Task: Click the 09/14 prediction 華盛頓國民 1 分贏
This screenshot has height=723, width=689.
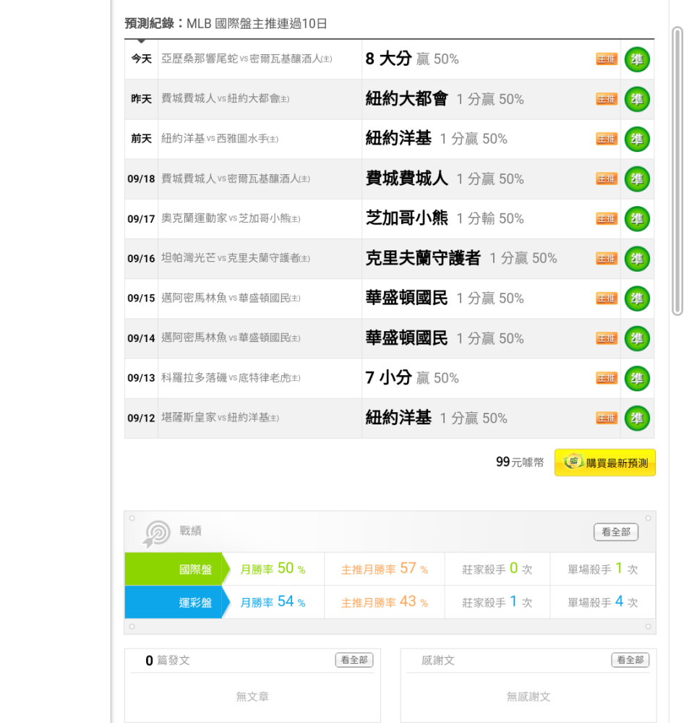Action: click(x=445, y=338)
